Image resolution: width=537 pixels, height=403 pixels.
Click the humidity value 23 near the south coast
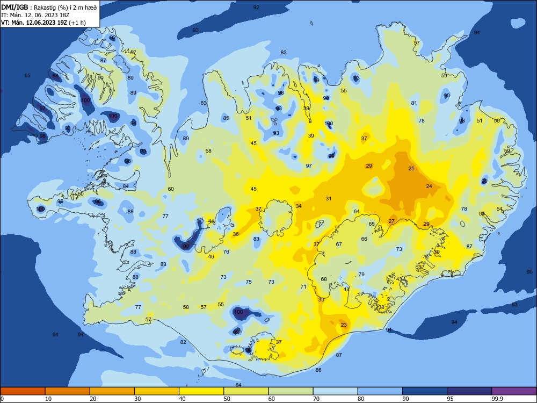point(344,325)
